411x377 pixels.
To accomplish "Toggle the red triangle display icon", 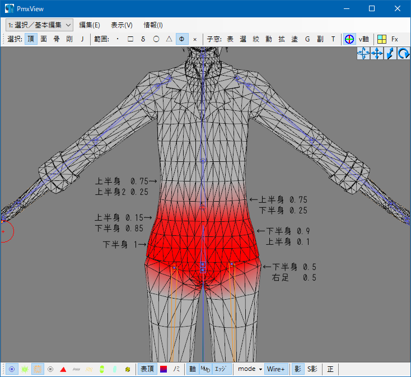I will coord(63,369).
